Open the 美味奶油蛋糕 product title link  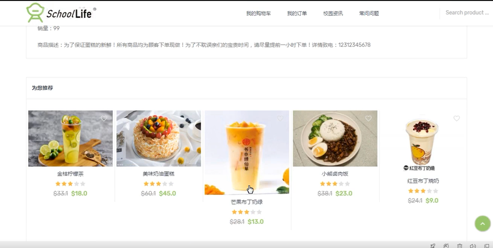[159, 174]
